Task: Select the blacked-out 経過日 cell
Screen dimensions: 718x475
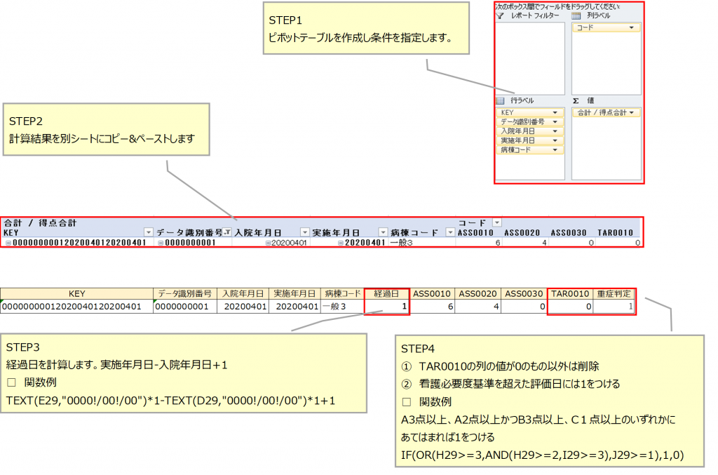Action: tap(386, 305)
